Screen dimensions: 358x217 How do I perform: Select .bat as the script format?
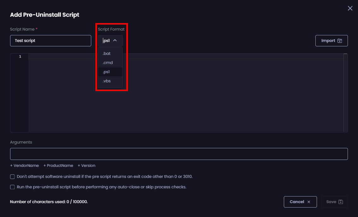point(107,53)
